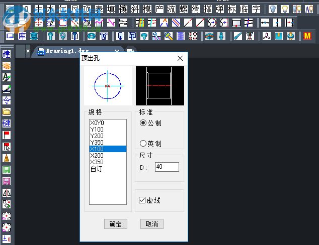Click the 键 icon in left sidebar

click(x=7, y=124)
